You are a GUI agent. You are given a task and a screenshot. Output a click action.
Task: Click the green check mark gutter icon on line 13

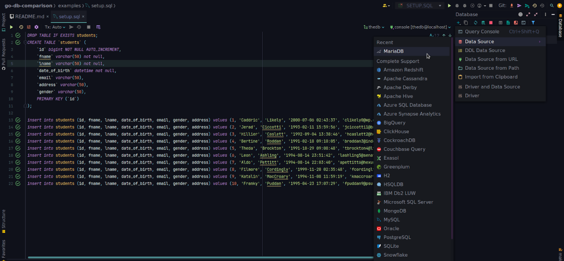[18, 120]
